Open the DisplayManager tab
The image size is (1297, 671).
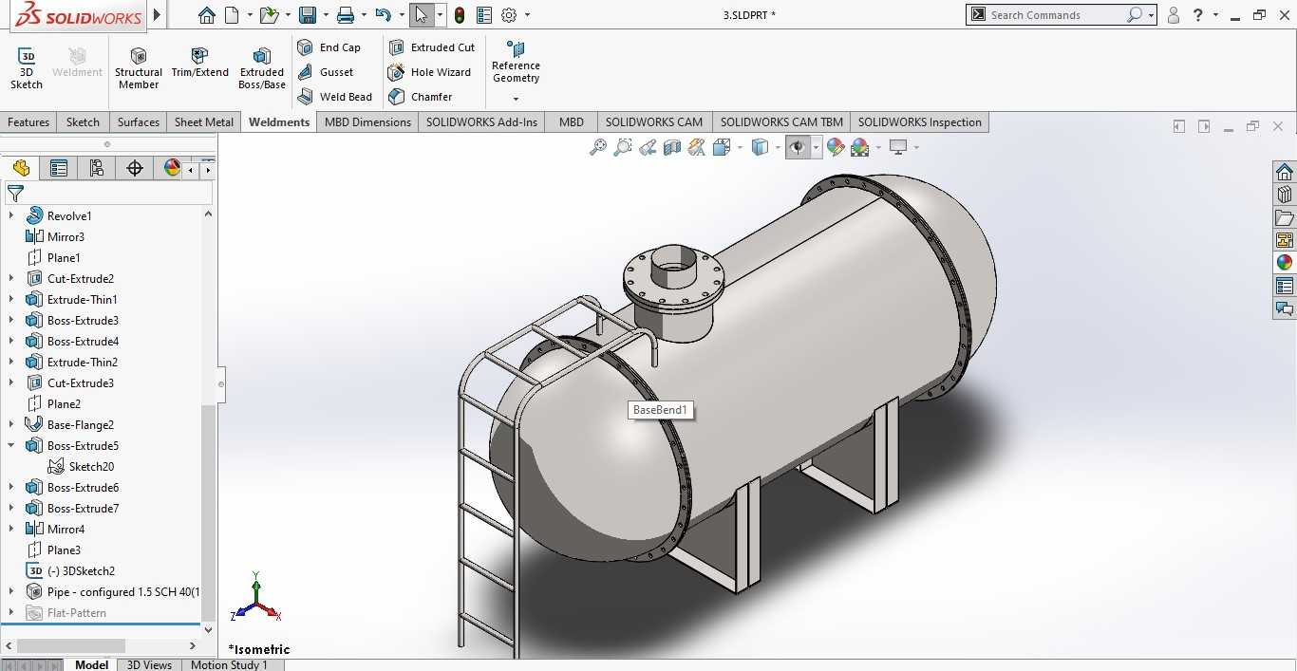pos(172,168)
